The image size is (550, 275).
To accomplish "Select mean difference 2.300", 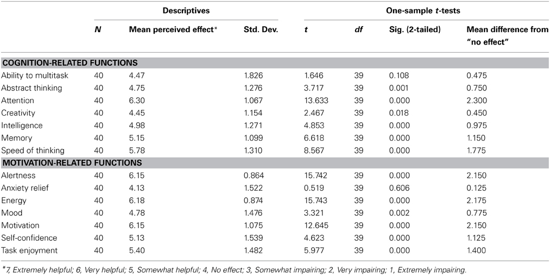I will pos(476,101).
